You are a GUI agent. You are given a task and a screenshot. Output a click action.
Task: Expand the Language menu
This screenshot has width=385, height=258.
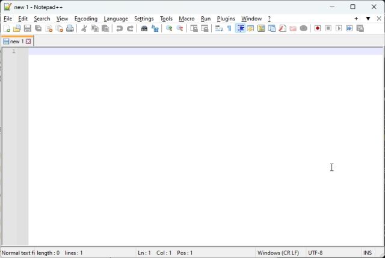click(x=115, y=19)
